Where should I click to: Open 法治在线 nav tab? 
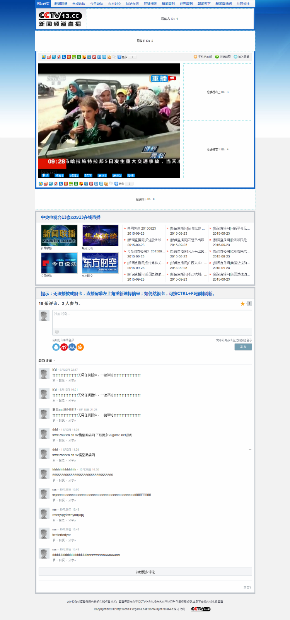point(132,3)
